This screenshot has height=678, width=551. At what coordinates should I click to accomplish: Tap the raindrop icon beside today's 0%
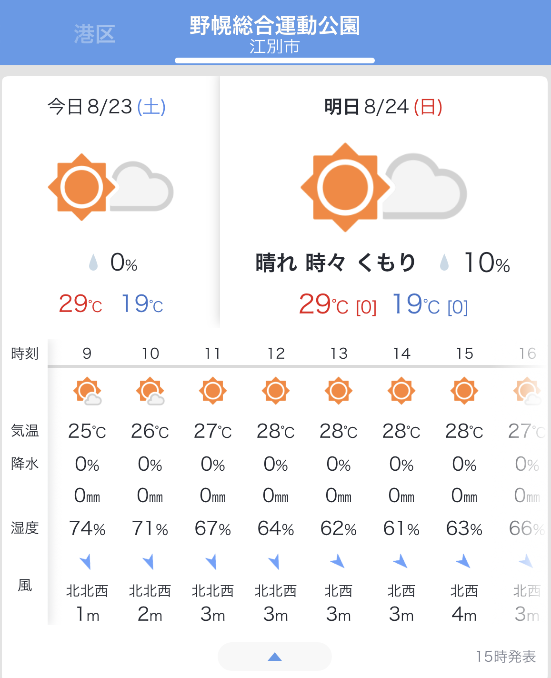93,262
